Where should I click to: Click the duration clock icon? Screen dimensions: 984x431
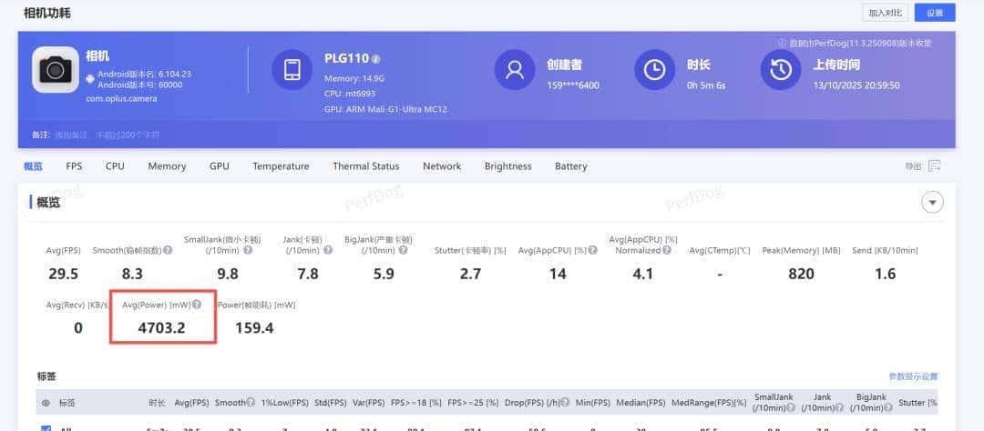[x=654, y=69]
